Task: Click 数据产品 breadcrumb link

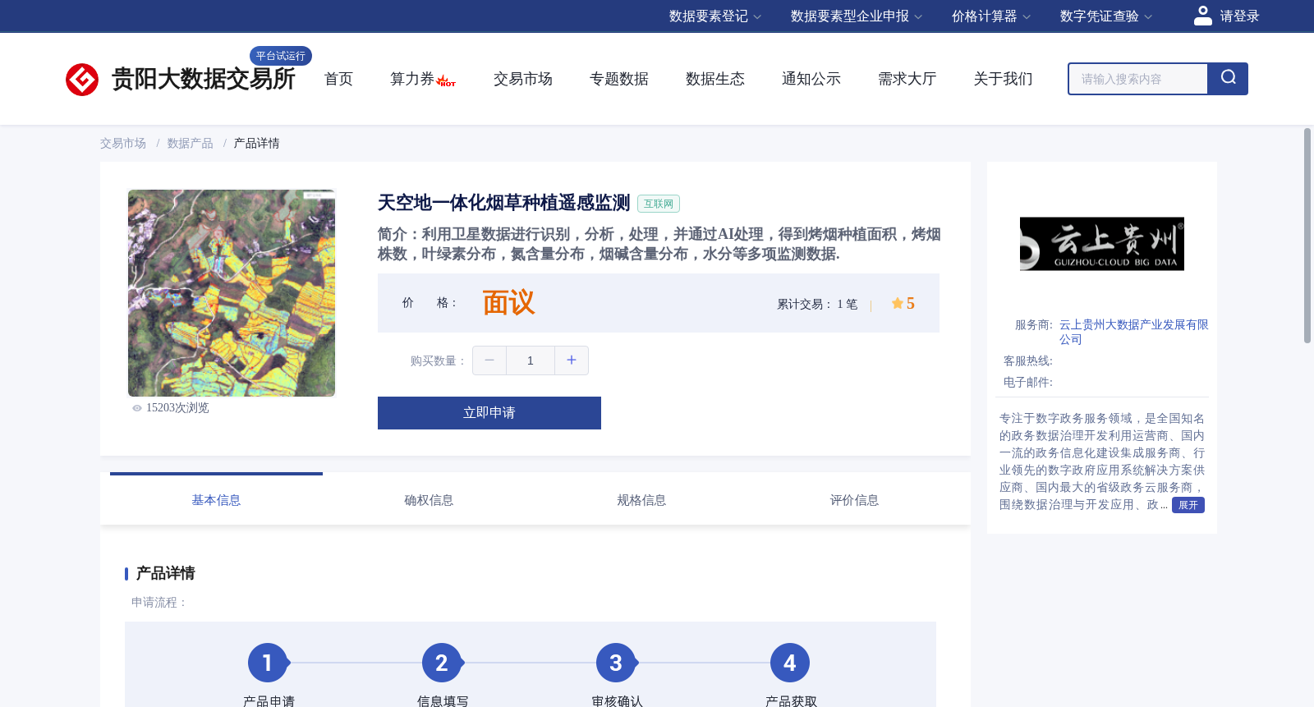Action: (x=191, y=144)
